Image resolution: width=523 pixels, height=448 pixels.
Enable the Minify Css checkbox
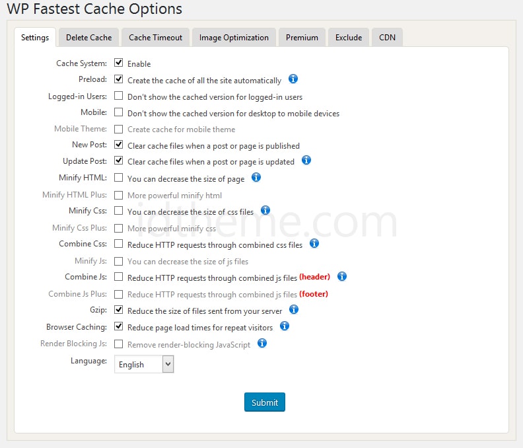(118, 211)
